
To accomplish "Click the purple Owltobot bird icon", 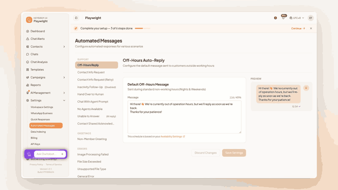I will point(29,154).
